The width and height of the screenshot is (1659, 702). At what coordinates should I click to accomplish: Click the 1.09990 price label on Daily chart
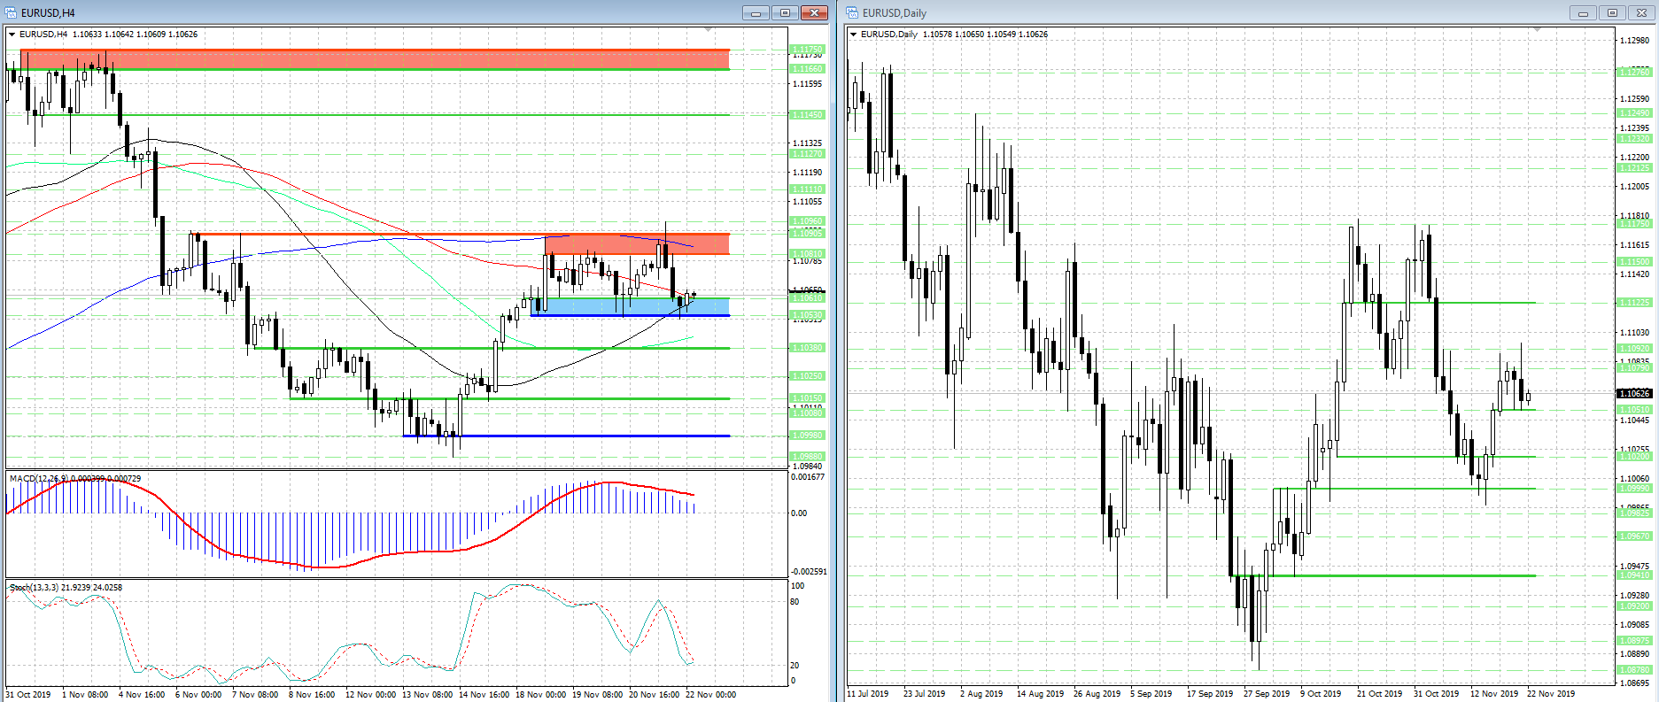click(1634, 489)
